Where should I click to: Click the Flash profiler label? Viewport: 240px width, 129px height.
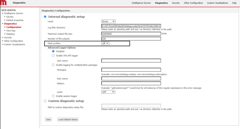tap(54, 43)
